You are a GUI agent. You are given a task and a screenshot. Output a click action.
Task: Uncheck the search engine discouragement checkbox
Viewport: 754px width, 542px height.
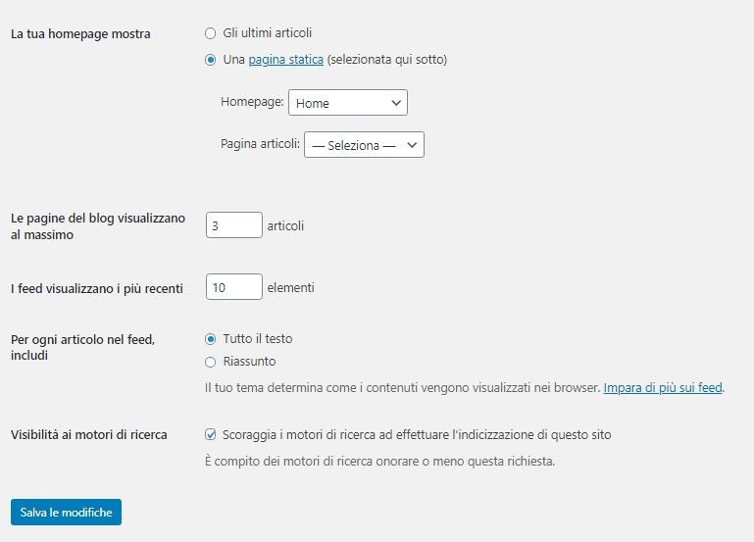(210, 435)
